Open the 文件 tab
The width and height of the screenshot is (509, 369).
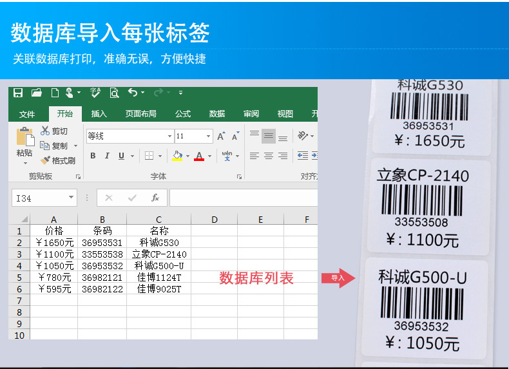(27, 114)
